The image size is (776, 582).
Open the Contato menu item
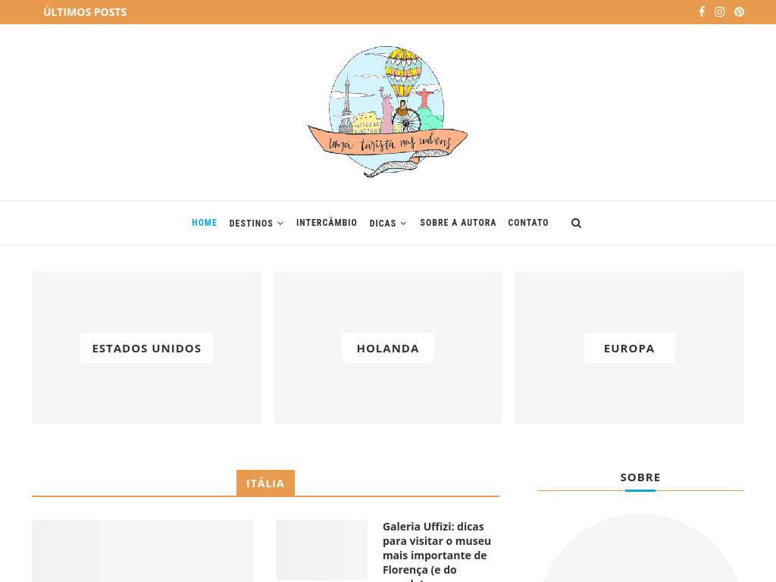[x=528, y=223]
